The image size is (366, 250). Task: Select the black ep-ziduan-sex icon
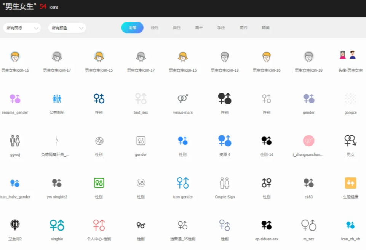pos(267,225)
